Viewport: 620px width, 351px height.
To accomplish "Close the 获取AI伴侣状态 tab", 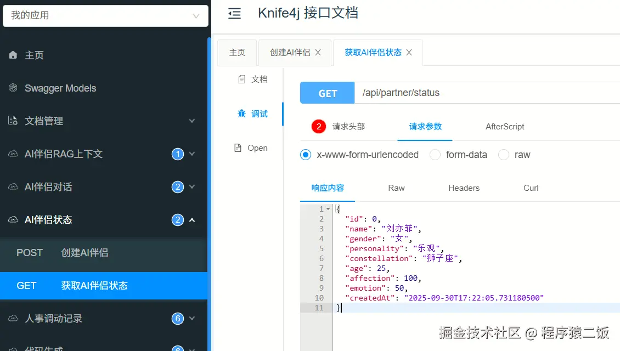I will 409,53.
